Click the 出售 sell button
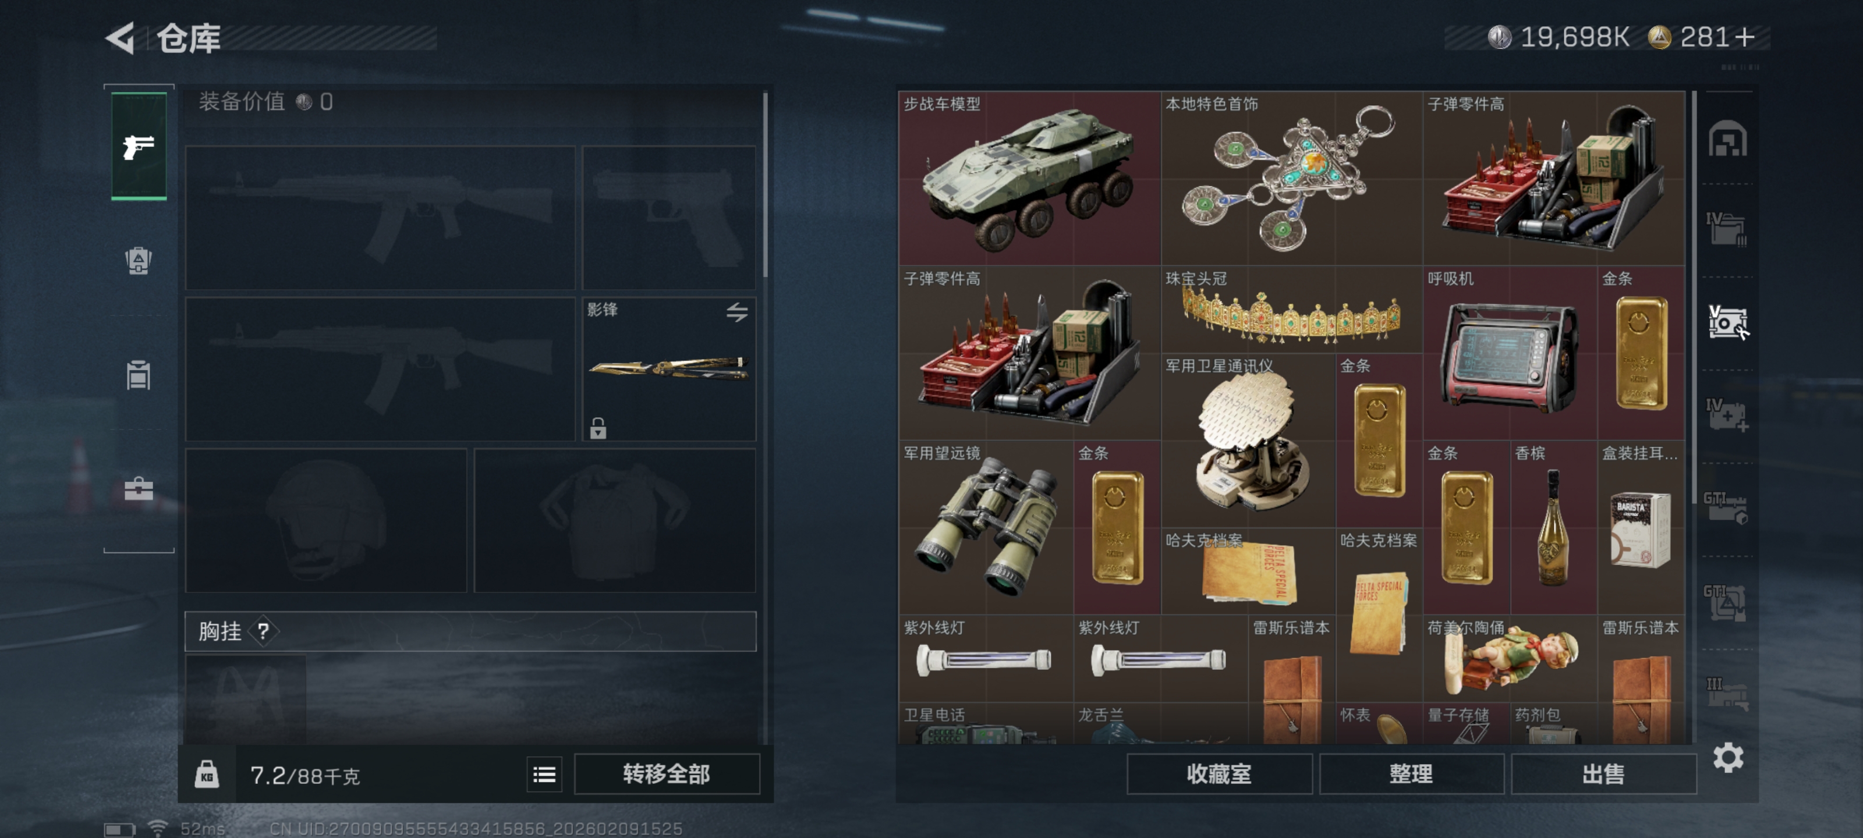 1603,775
